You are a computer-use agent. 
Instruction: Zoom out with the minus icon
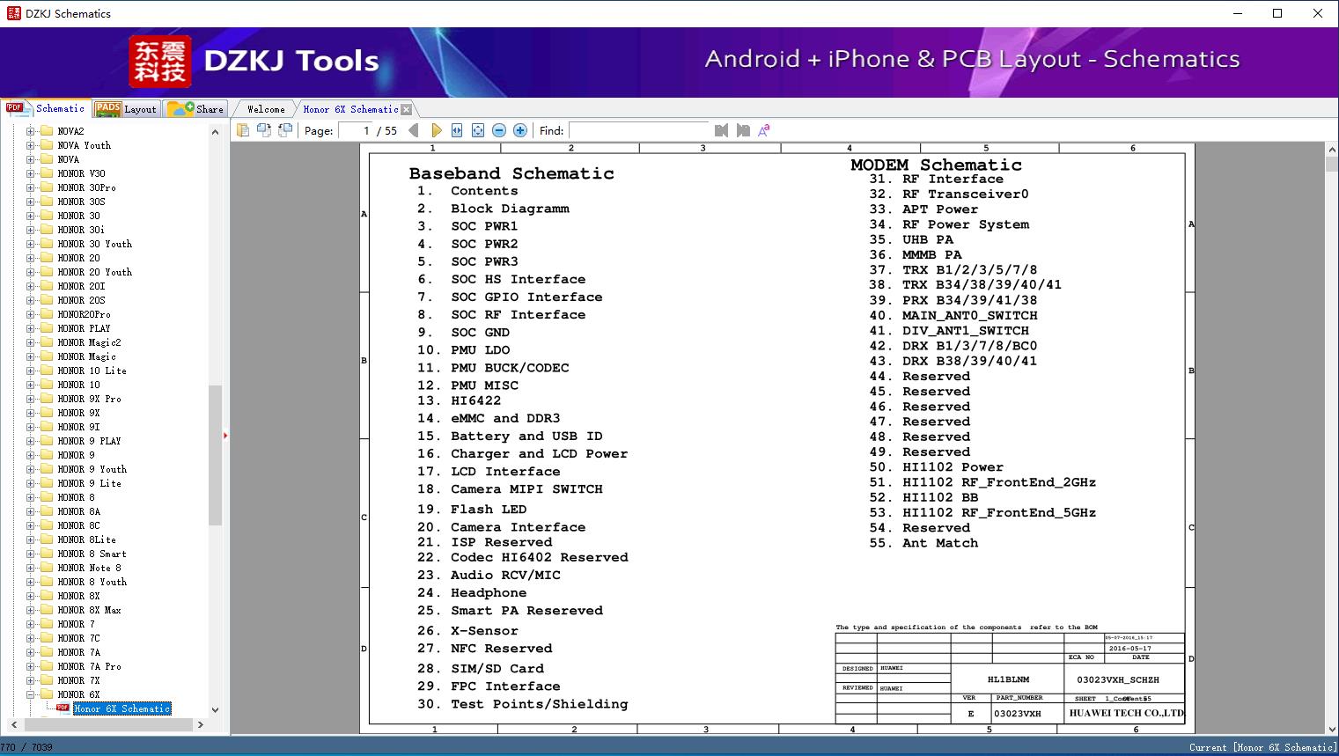pyautogui.click(x=499, y=130)
